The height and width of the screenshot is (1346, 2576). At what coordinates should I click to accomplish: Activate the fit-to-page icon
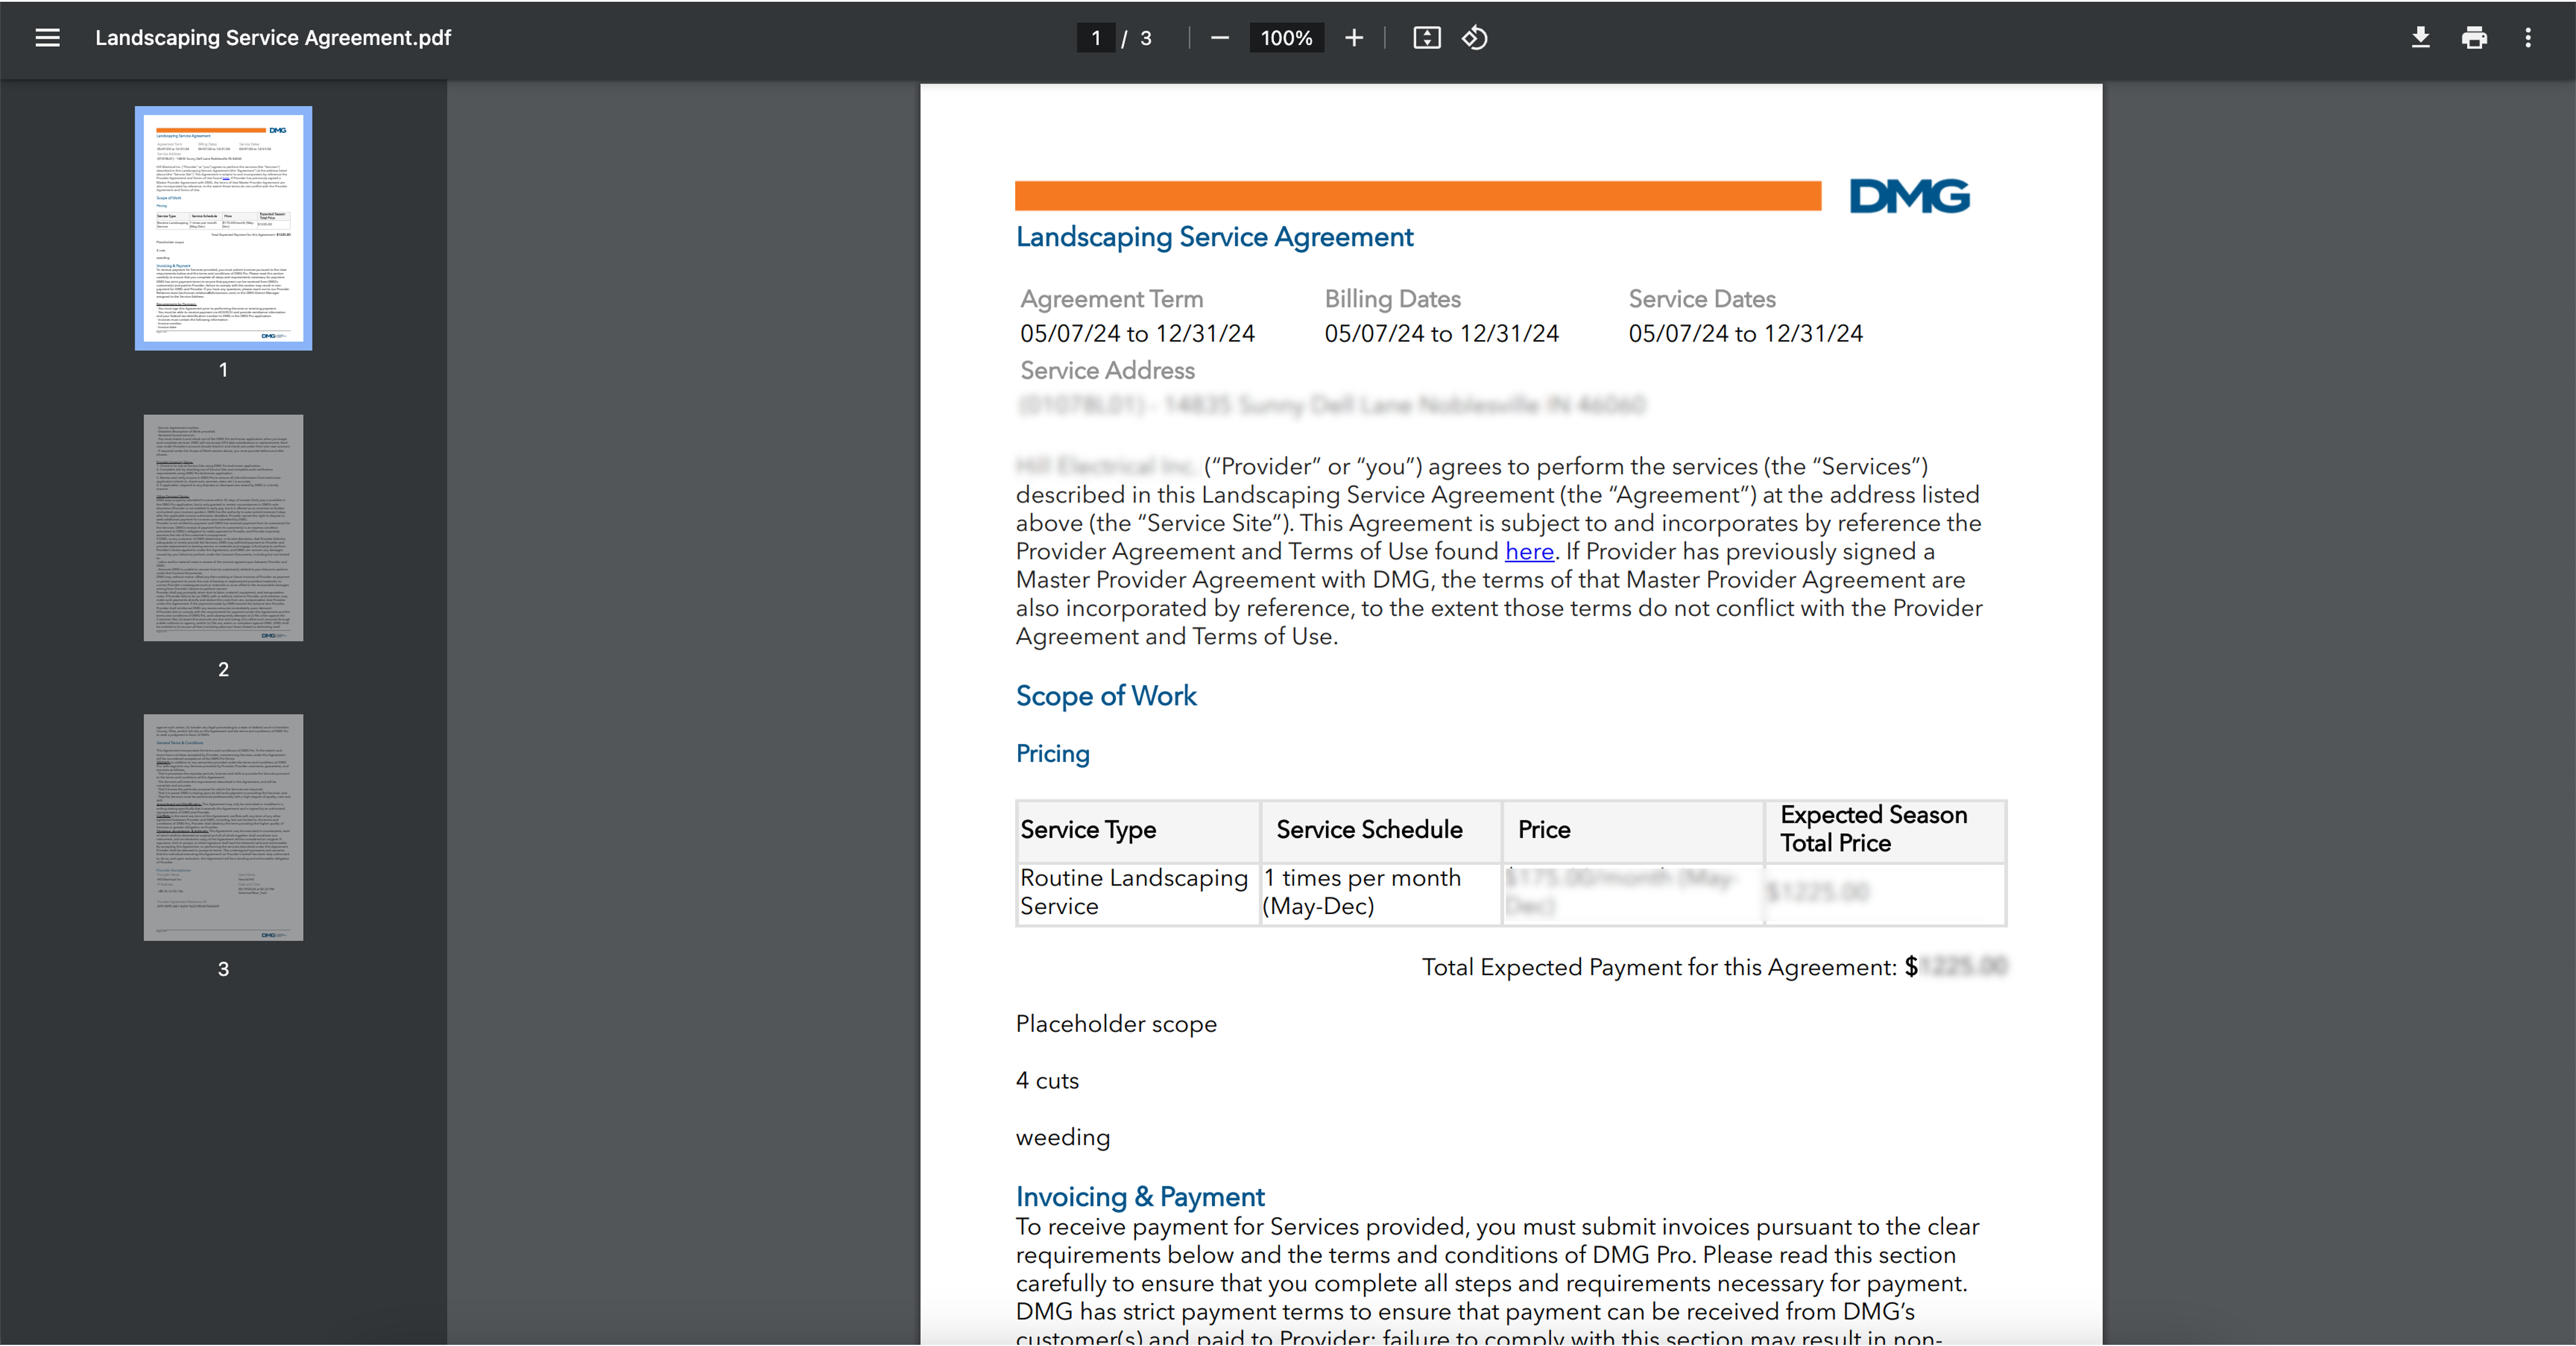tap(1426, 37)
